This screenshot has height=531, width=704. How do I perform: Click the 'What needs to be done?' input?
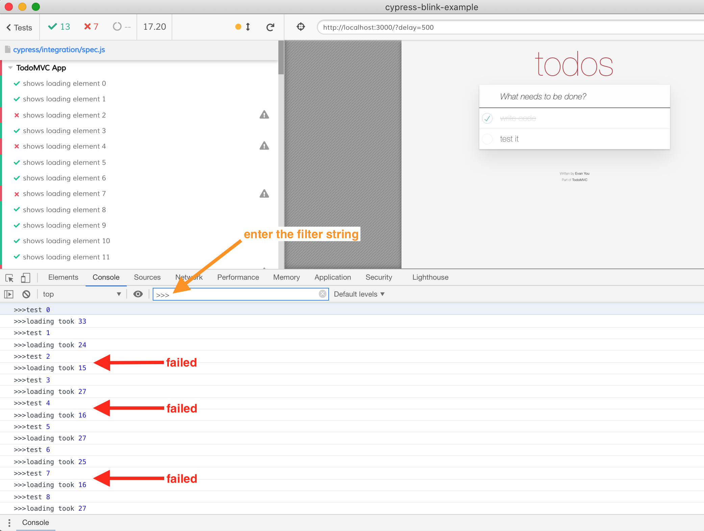tap(574, 97)
